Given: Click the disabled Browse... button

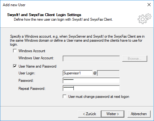Looking at the screenshot, I should pos(135,59).
